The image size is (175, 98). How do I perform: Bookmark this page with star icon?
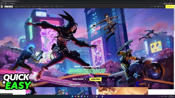point(162,4)
